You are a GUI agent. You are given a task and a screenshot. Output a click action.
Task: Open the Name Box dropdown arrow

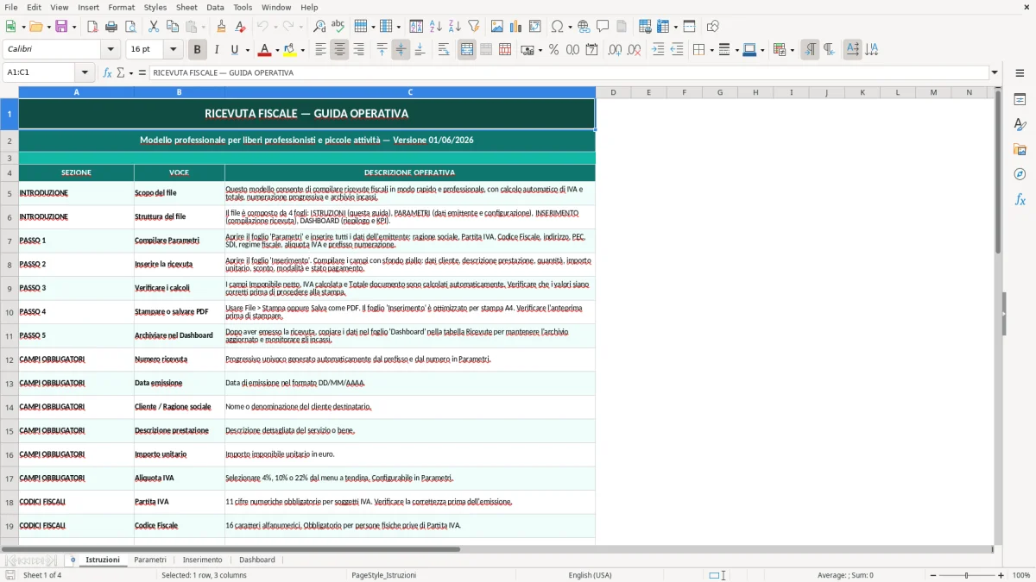[85, 73]
